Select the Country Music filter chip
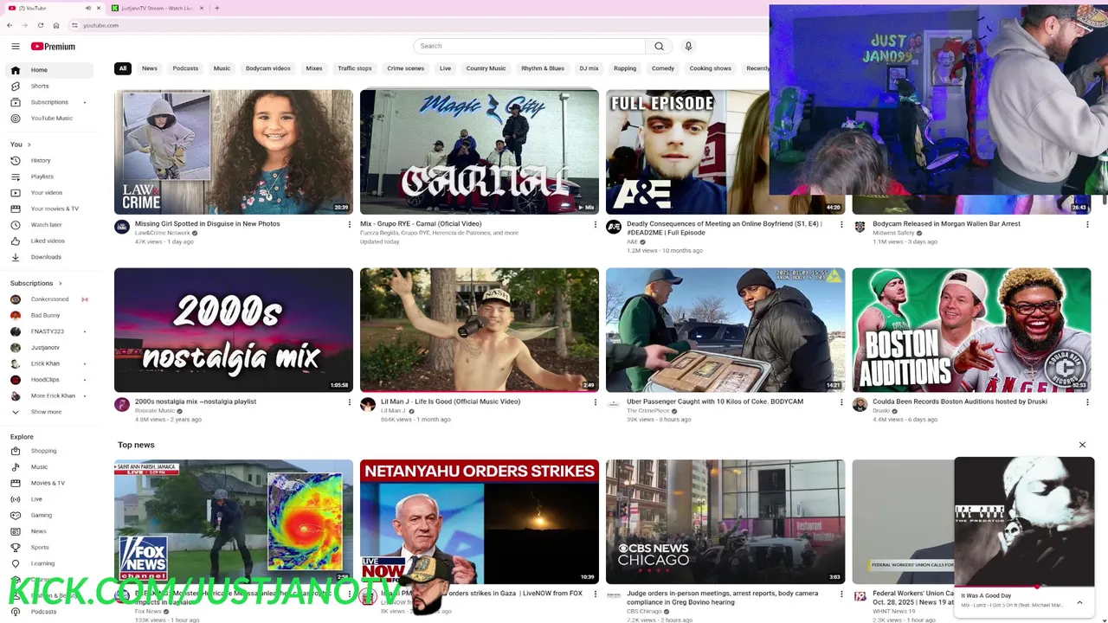This screenshot has height=623, width=1108. 486,68
